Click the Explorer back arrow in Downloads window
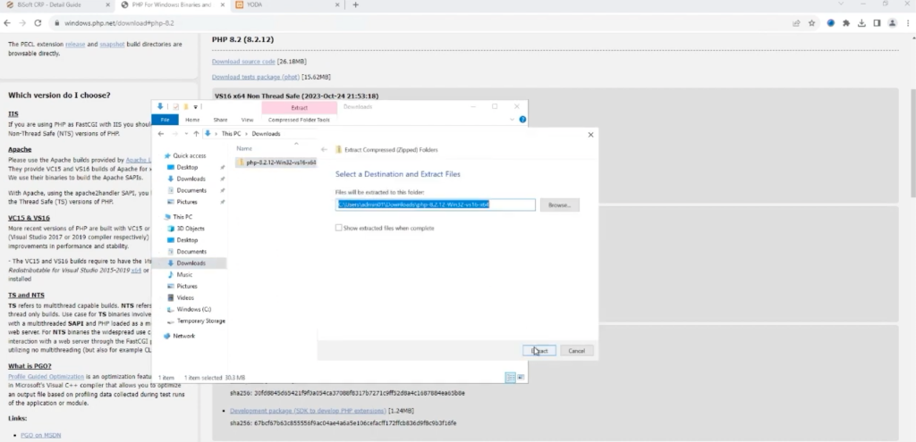The width and height of the screenshot is (916, 442). click(x=161, y=134)
